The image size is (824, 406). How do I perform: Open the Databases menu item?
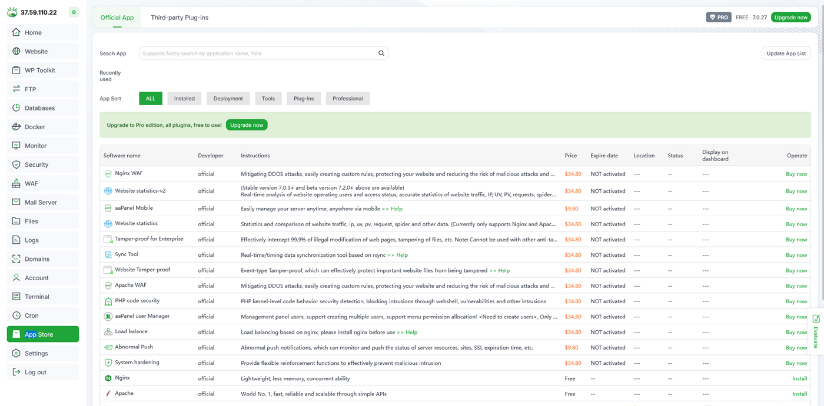coord(39,108)
